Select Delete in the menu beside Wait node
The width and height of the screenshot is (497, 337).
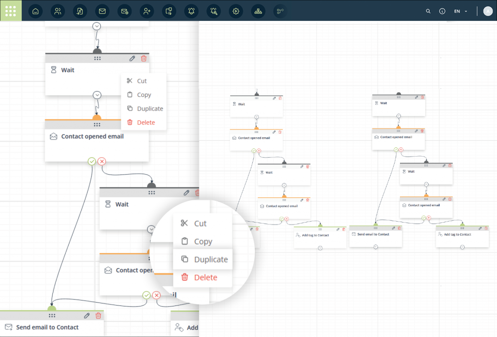coord(144,122)
